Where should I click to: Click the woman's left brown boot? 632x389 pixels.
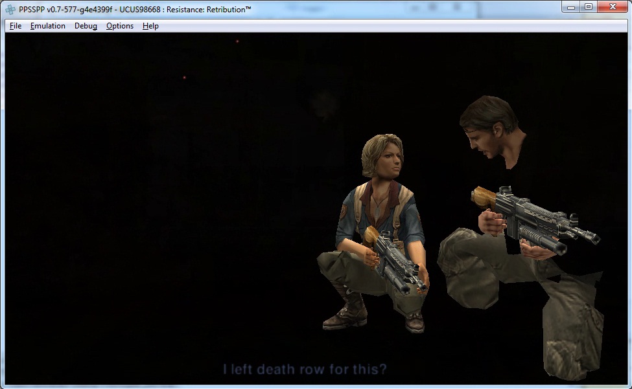[x=343, y=315]
